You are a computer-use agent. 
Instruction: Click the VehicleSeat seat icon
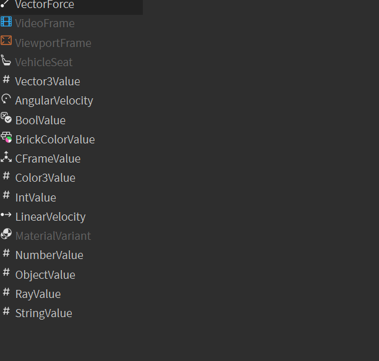6,61
